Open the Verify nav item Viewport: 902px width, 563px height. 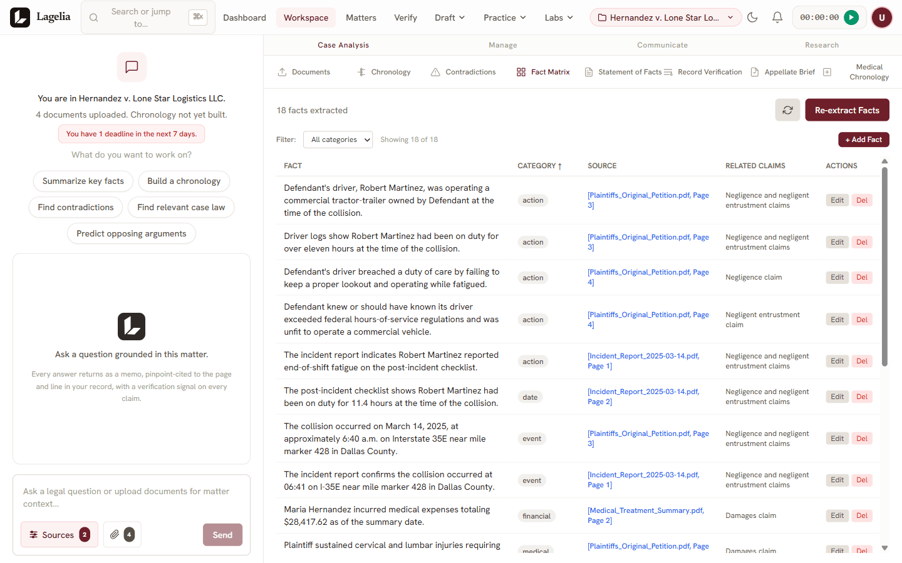pos(405,18)
